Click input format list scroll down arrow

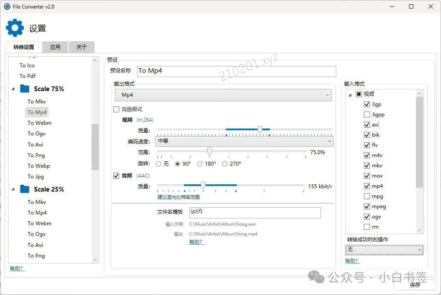pos(420,230)
